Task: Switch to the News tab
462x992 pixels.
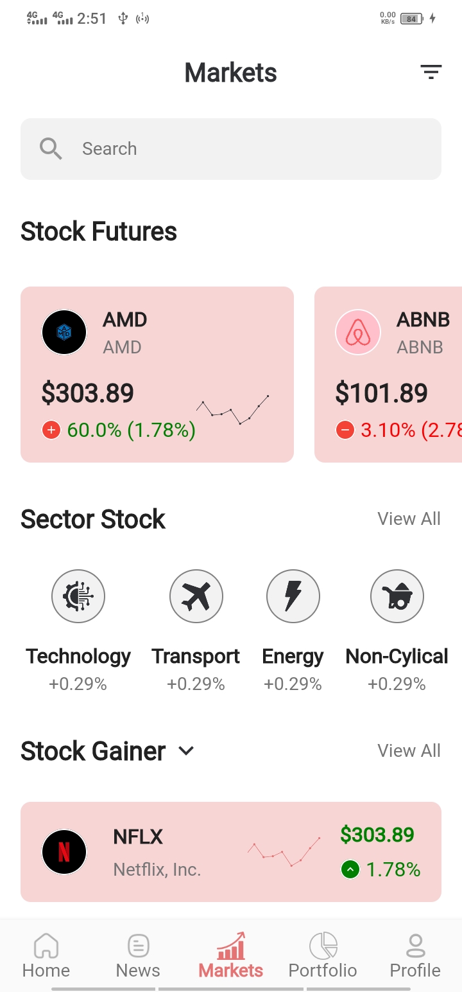Action: click(138, 955)
